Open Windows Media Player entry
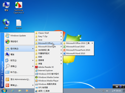This screenshot has height=93, width=125. click(x=48, y=81)
